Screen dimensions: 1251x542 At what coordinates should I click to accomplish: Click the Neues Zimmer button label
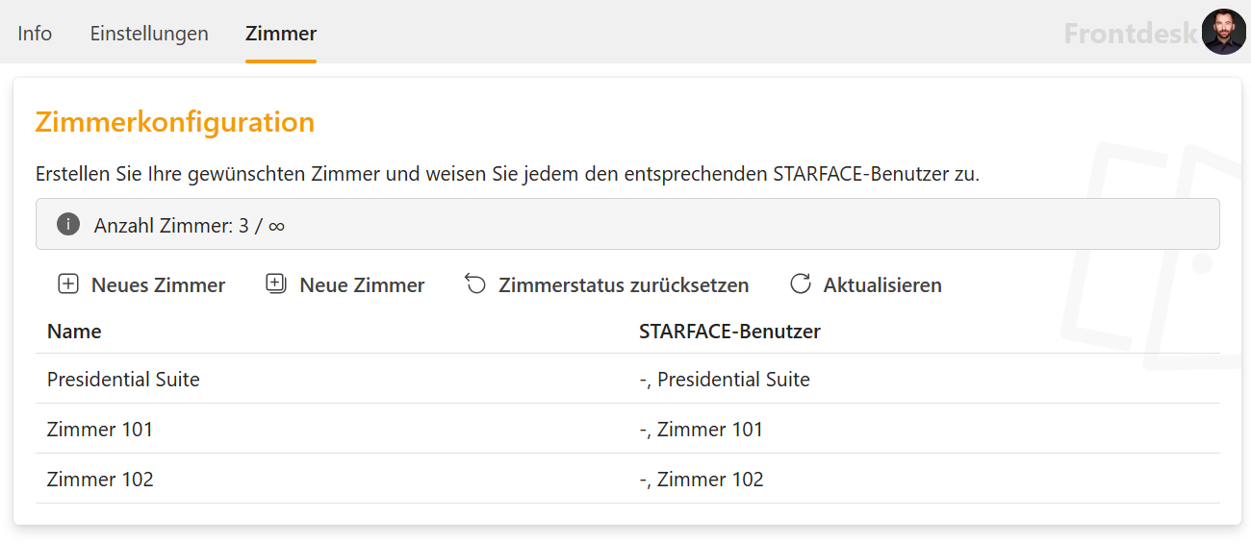pyautogui.click(x=159, y=285)
